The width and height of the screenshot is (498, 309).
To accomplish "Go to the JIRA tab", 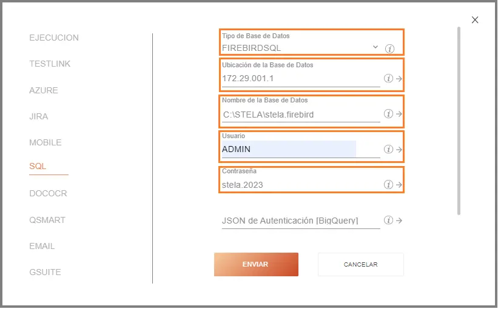I will [x=39, y=116].
